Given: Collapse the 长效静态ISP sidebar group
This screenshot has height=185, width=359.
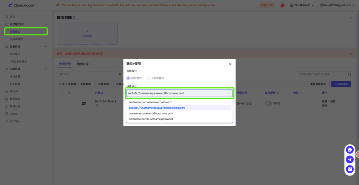Looking at the screenshot, I should [45, 24].
